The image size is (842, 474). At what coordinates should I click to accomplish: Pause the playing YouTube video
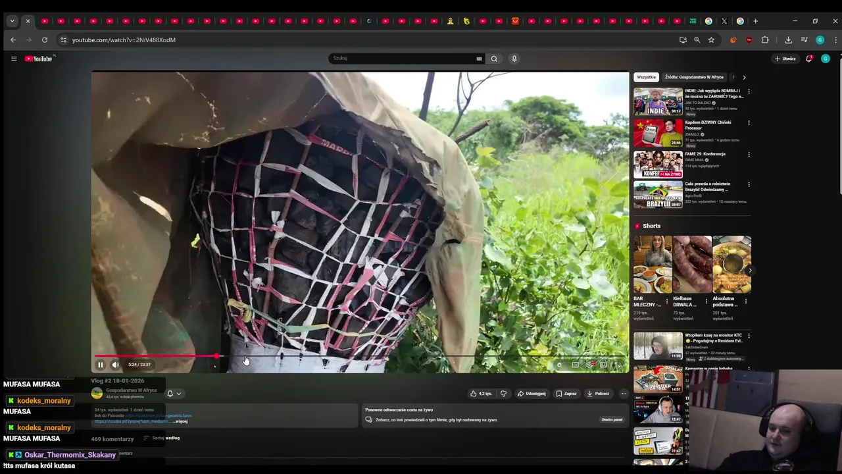(x=101, y=365)
